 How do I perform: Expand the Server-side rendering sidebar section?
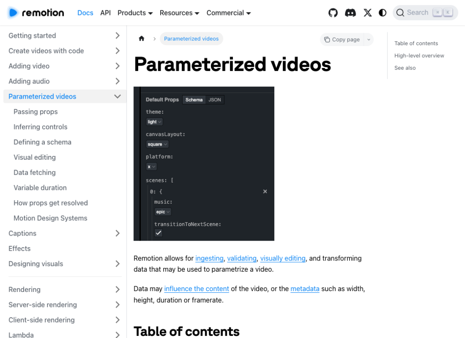click(118, 304)
